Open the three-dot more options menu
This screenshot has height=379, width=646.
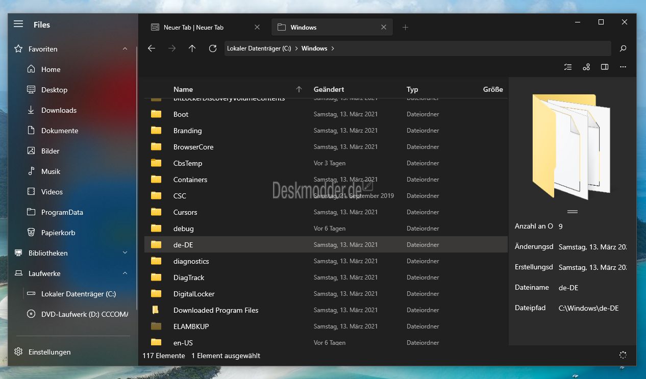pyautogui.click(x=623, y=67)
